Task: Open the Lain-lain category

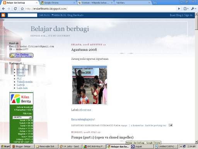Action: coord(22,88)
